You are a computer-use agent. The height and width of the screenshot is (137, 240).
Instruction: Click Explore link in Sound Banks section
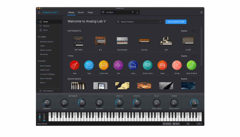[184, 79]
